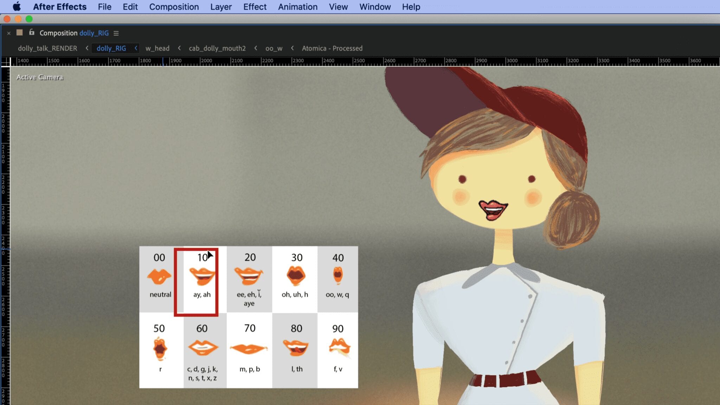The width and height of the screenshot is (720, 405).
Task: Click the tan composition label color swatch
Action: click(20, 32)
